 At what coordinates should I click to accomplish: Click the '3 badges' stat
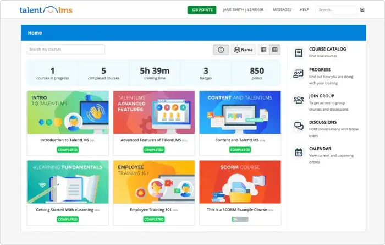(x=206, y=73)
